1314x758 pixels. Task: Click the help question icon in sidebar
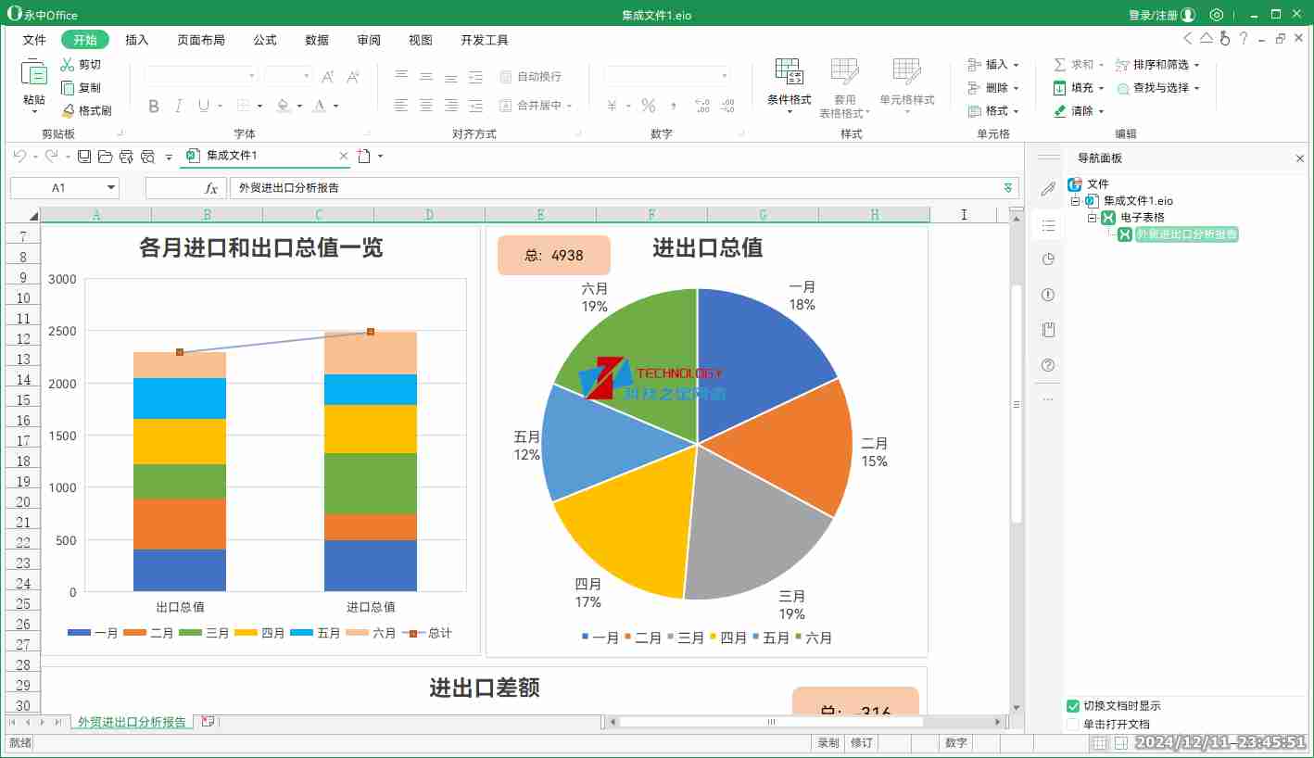coord(1048,365)
